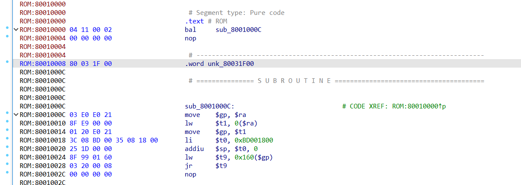Select address ROM:80010008 on highlighted line
The height and width of the screenshot is (185, 521).
pos(43,64)
